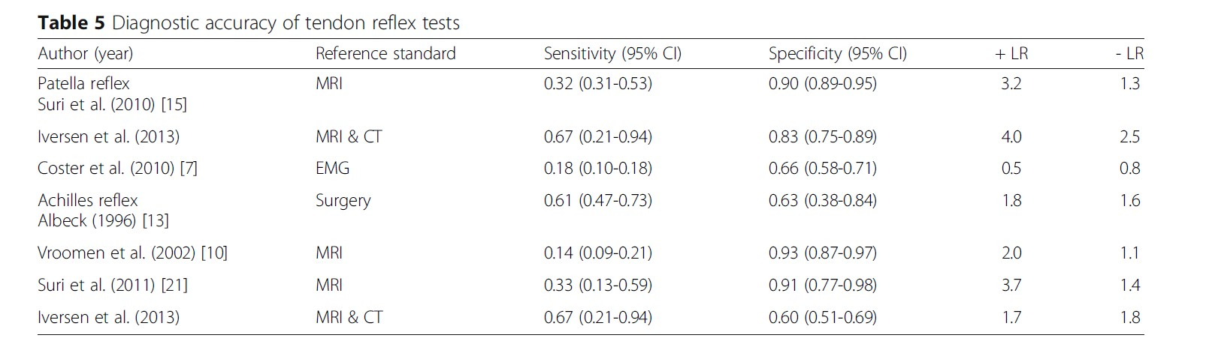The height and width of the screenshot is (359, 1212).
Task: Select the "- LR" column header
Action: [1129, 54]
